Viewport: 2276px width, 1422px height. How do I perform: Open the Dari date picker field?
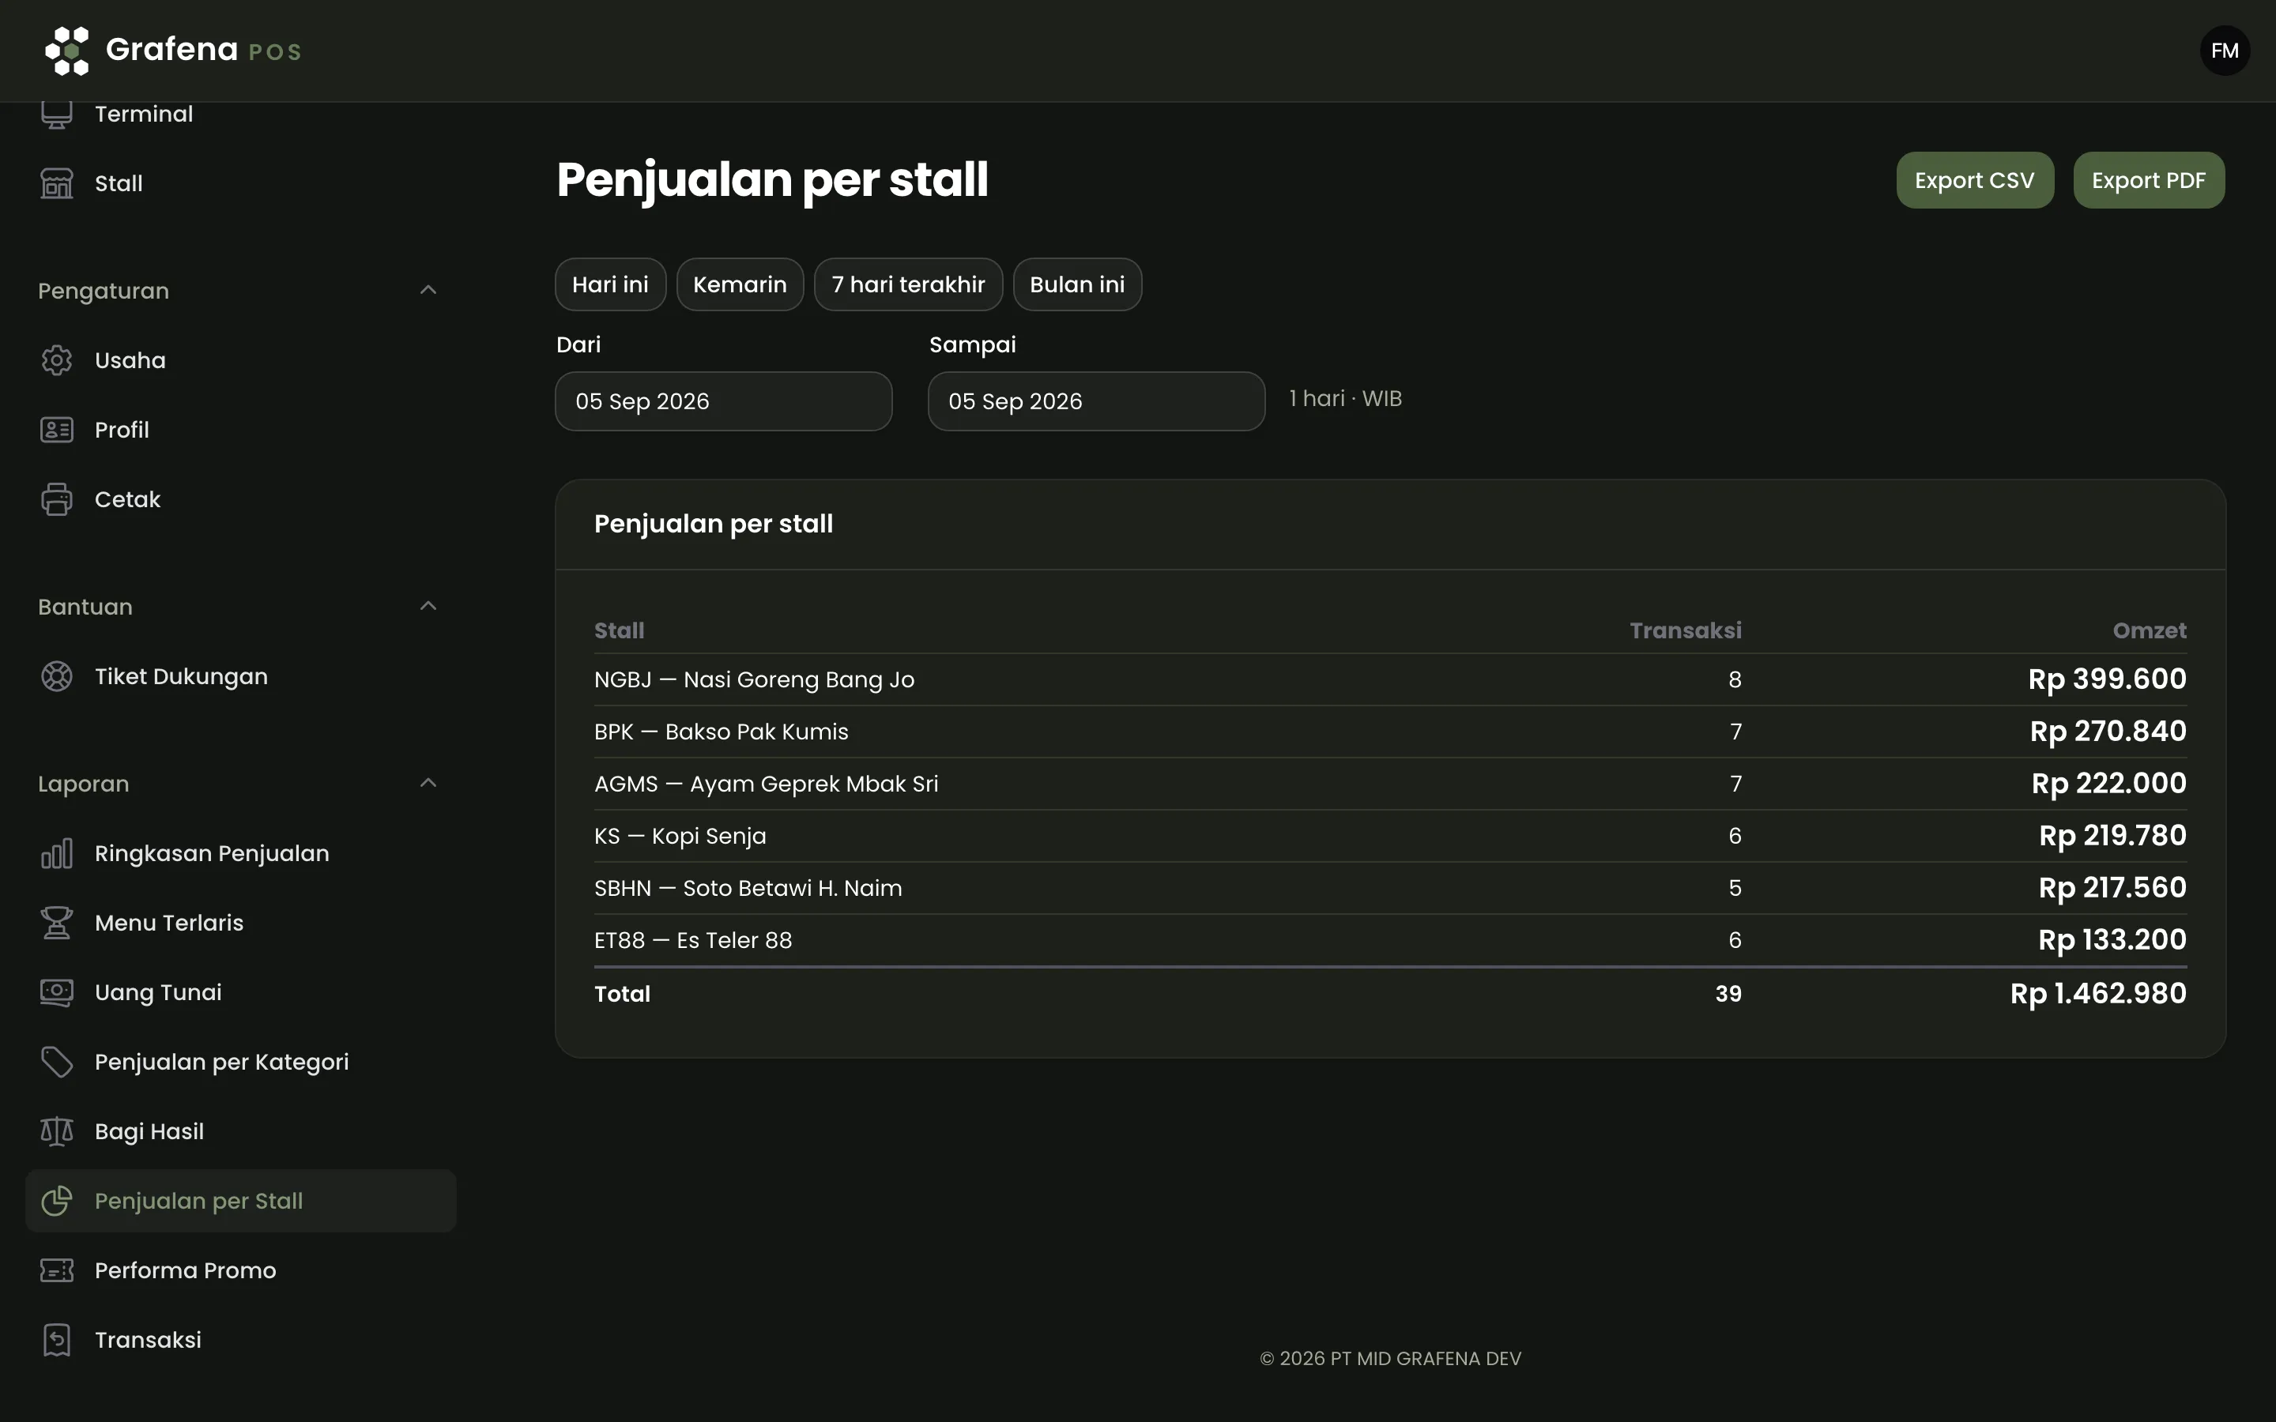tap(723, 401)
